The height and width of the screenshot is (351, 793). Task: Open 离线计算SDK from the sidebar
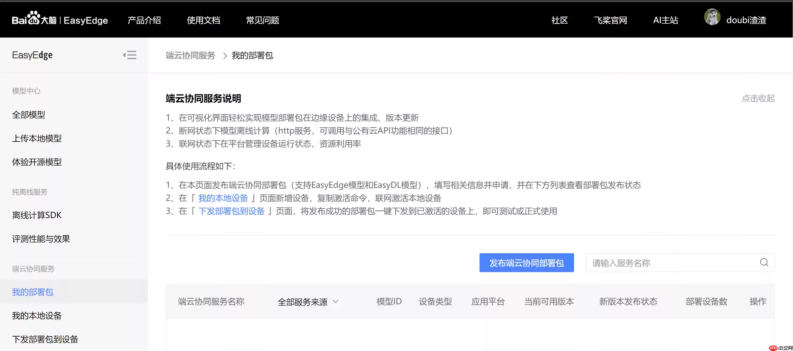[x=37, y=215]
